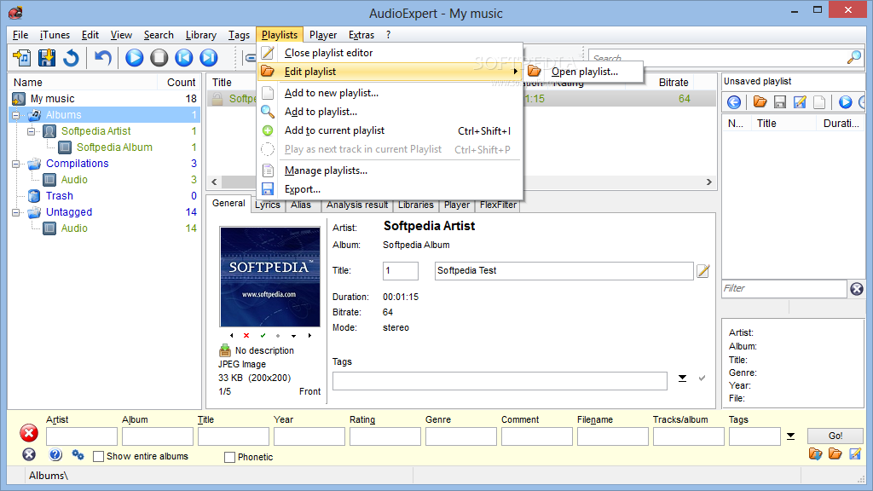Screen dimensions: 873x491
Task: Collapse the Untagged tree node
Action: 15,212
